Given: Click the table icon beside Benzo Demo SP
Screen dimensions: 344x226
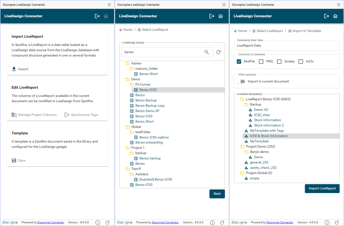Looking at the screenshot, I should (x=132, y=111).
